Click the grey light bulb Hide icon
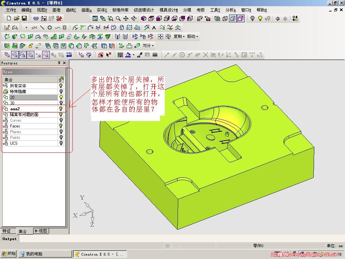This screenshot has width=345, height=259. pyautogui.click(x=253, y=19)
